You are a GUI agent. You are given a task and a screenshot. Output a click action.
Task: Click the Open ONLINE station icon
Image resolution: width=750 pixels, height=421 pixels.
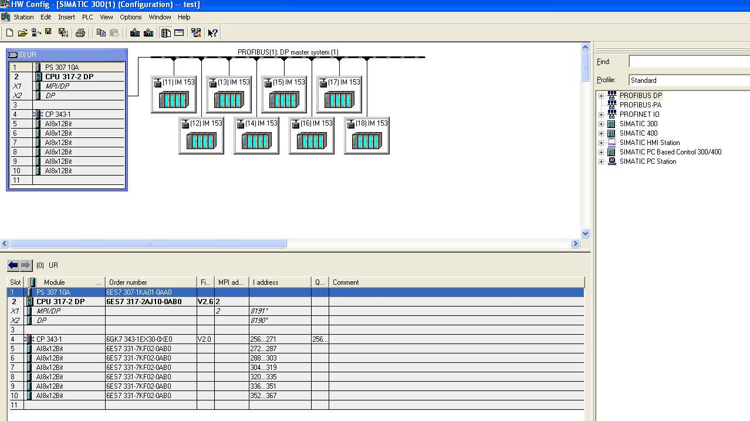(x=36, y=33)
